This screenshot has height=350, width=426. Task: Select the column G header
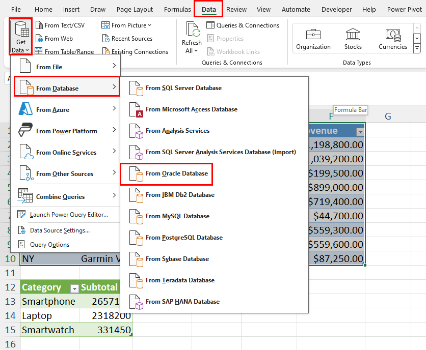point(388,116)
